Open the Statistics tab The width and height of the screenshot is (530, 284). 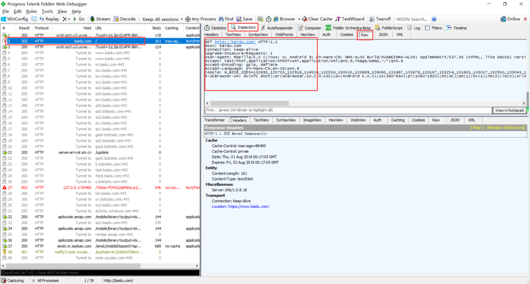point(215,28)
